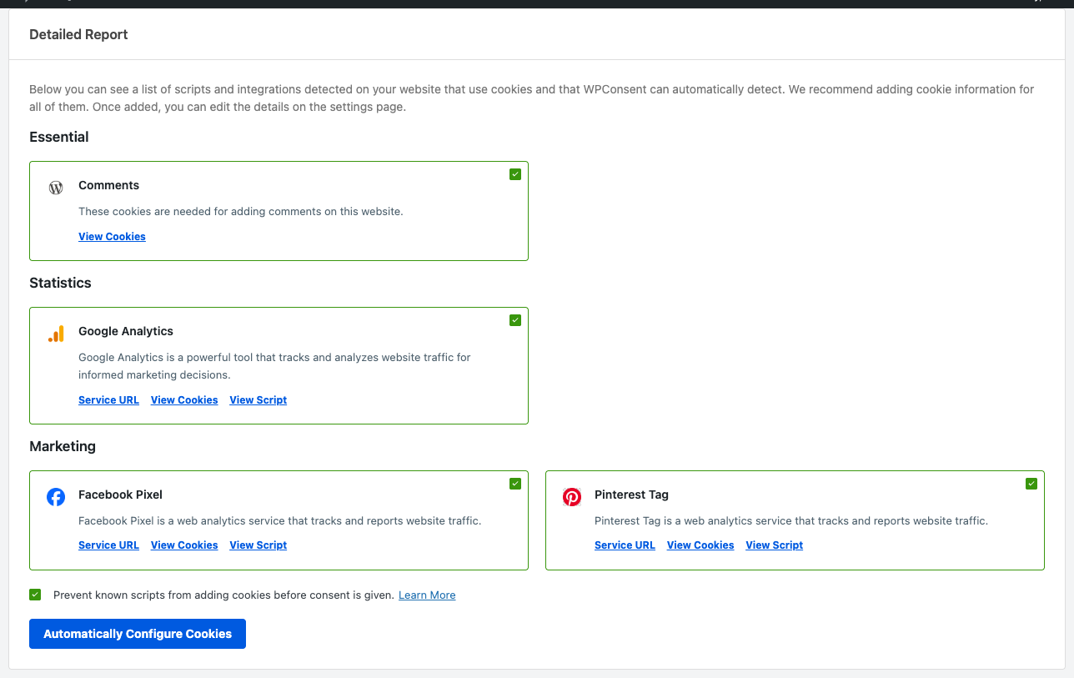View the Pinterest Tag script
Viewport: 1074px width, 678px height.
point(774,545)
